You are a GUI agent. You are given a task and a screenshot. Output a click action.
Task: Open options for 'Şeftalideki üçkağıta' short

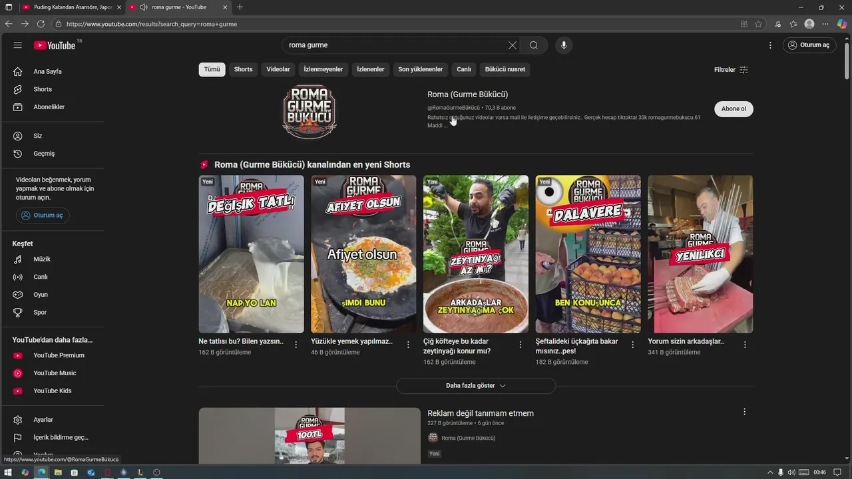click(633, 345)
